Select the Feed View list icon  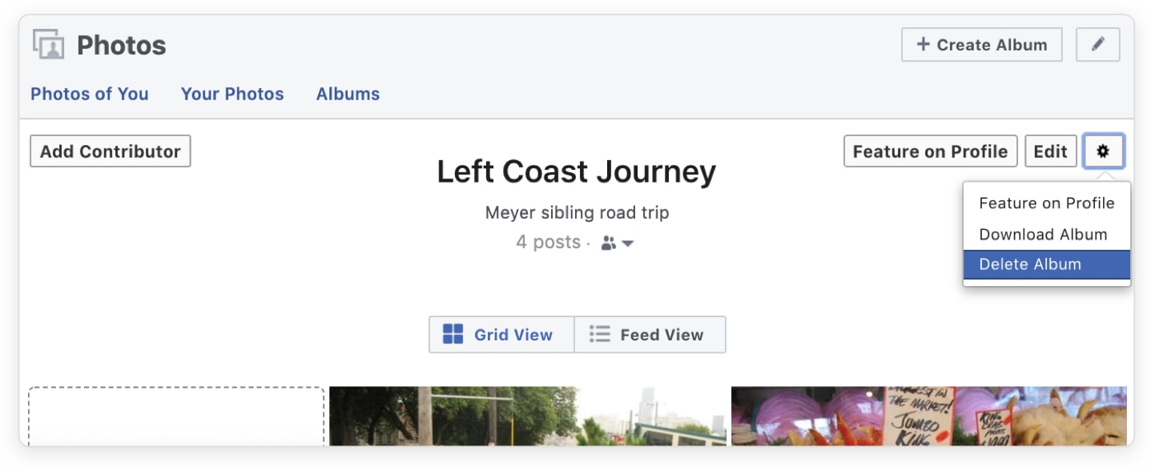(x=598, y=334)
